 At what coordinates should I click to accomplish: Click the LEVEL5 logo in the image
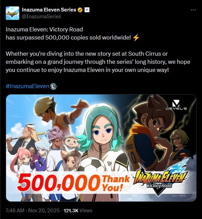click(x=176, y=105)
